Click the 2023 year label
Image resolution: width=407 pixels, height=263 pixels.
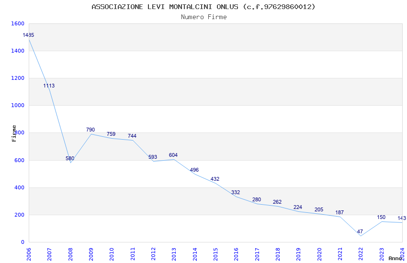(382, 254)
